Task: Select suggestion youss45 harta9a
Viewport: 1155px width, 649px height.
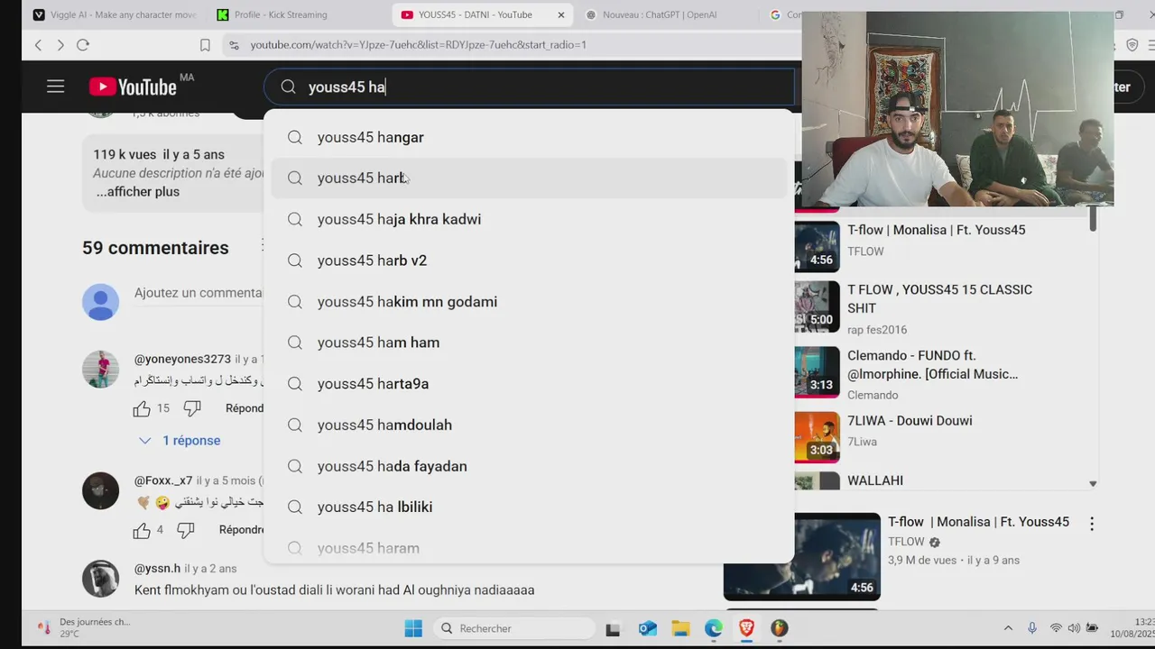Action: (528, 384)
